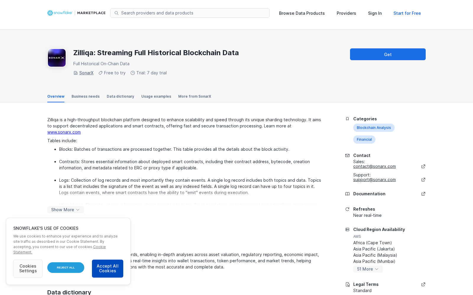
Task: Click the Asia Pacific (Malaysia) region
Action: (375, 255)
